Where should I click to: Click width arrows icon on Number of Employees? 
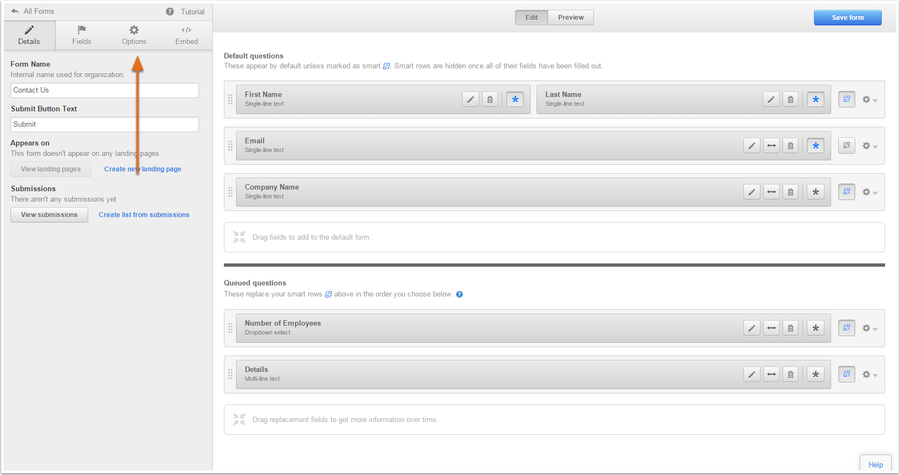772,328
